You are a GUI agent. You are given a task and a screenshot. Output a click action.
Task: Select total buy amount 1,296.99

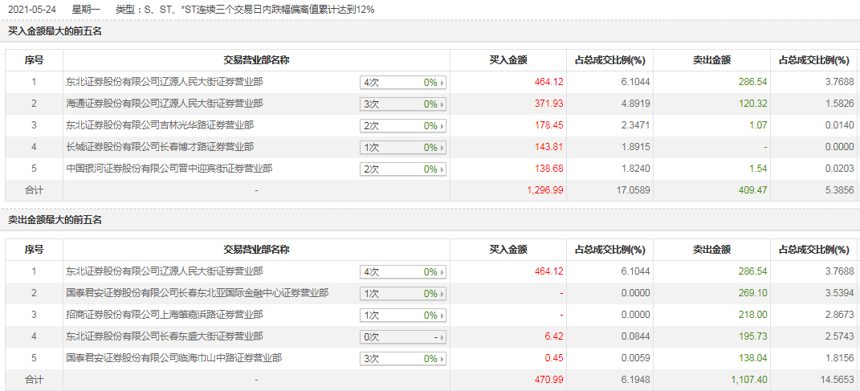[x=545, y=191]
